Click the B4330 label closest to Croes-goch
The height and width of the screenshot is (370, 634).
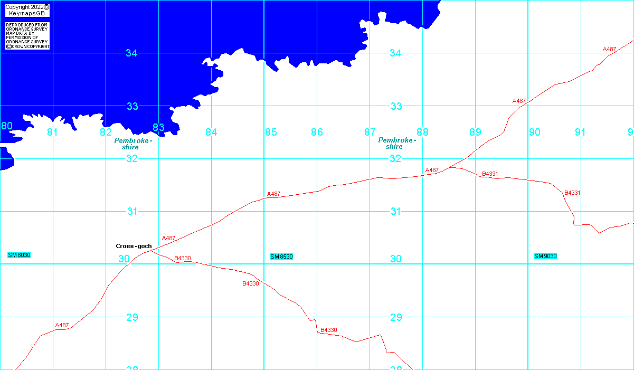click(182, 258)
